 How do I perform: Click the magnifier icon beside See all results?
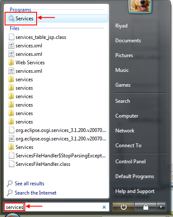[x=10, y=184]
